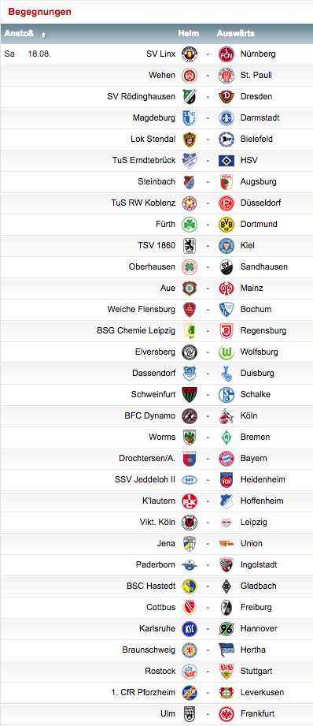
Task: Click the dash between Ulm and Frankfurt
Action: coord(208,714)
